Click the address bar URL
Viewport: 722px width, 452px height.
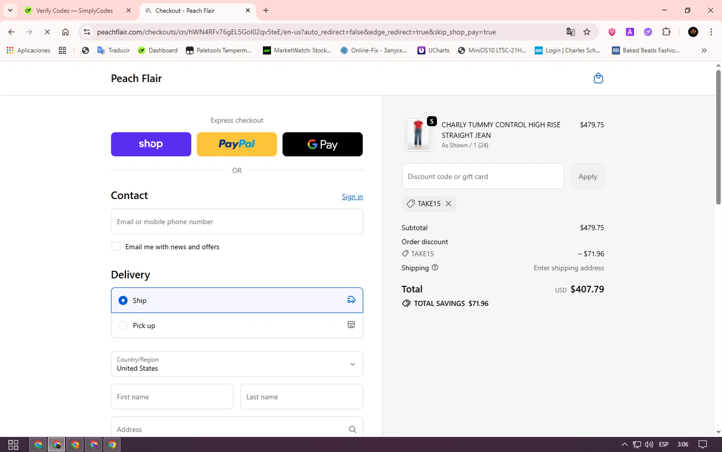pyautogui.click(x=296, y=32)
